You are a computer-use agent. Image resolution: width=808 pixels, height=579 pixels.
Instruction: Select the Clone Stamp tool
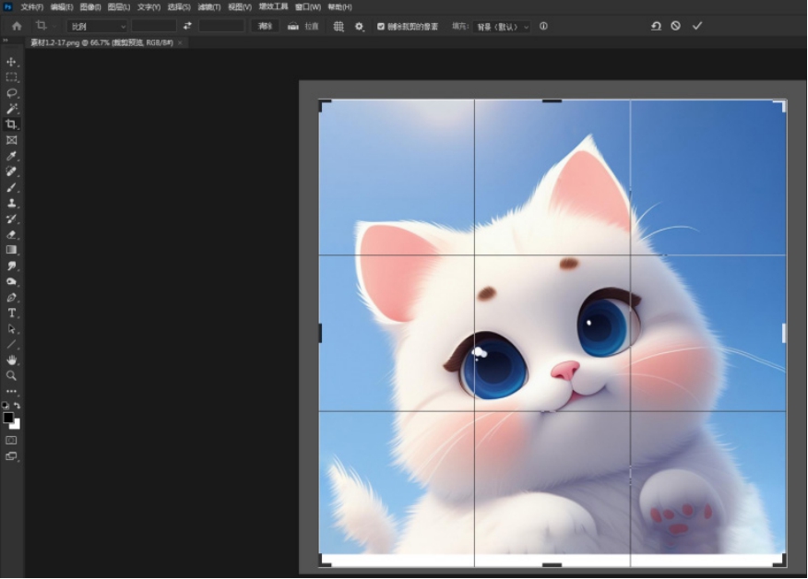coord(12,203)
